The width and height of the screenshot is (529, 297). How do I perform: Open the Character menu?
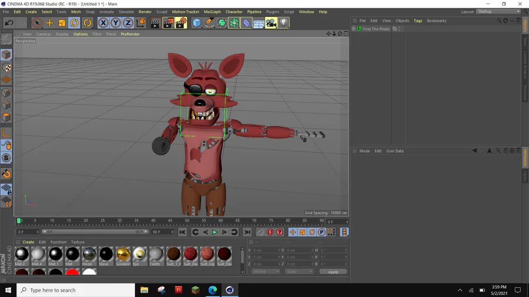pyautogui.click(x=234, y=12)
